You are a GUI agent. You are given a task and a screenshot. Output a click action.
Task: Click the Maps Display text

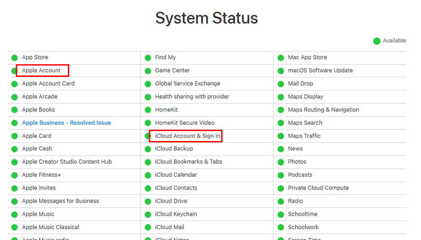tap(305, 96)
